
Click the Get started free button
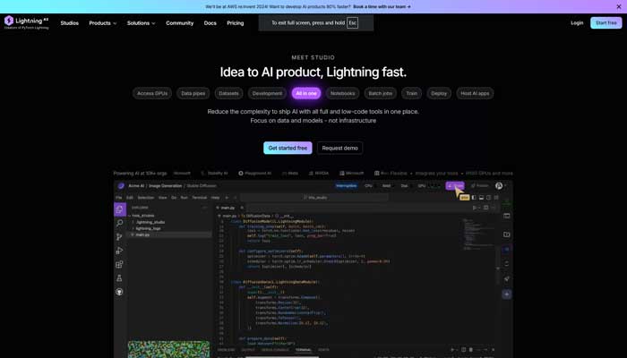point(288,148)
